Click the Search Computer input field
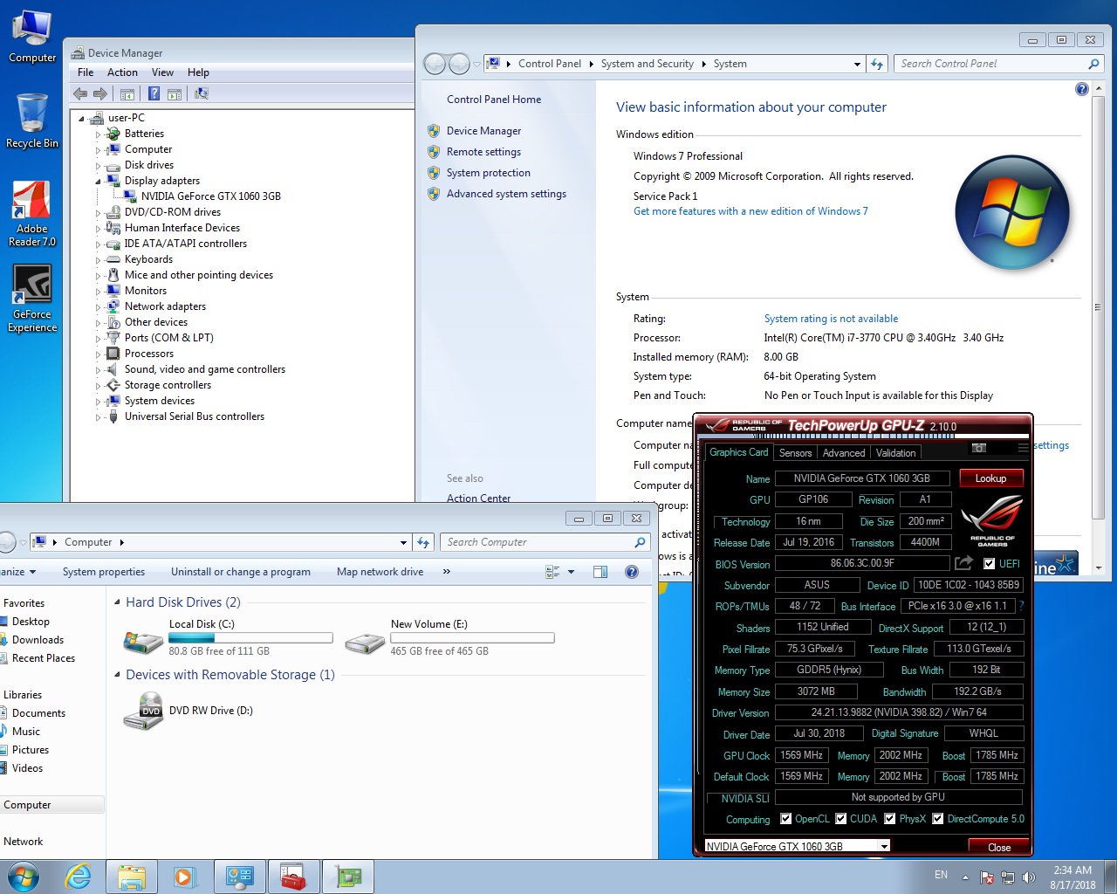 [537, 542]
